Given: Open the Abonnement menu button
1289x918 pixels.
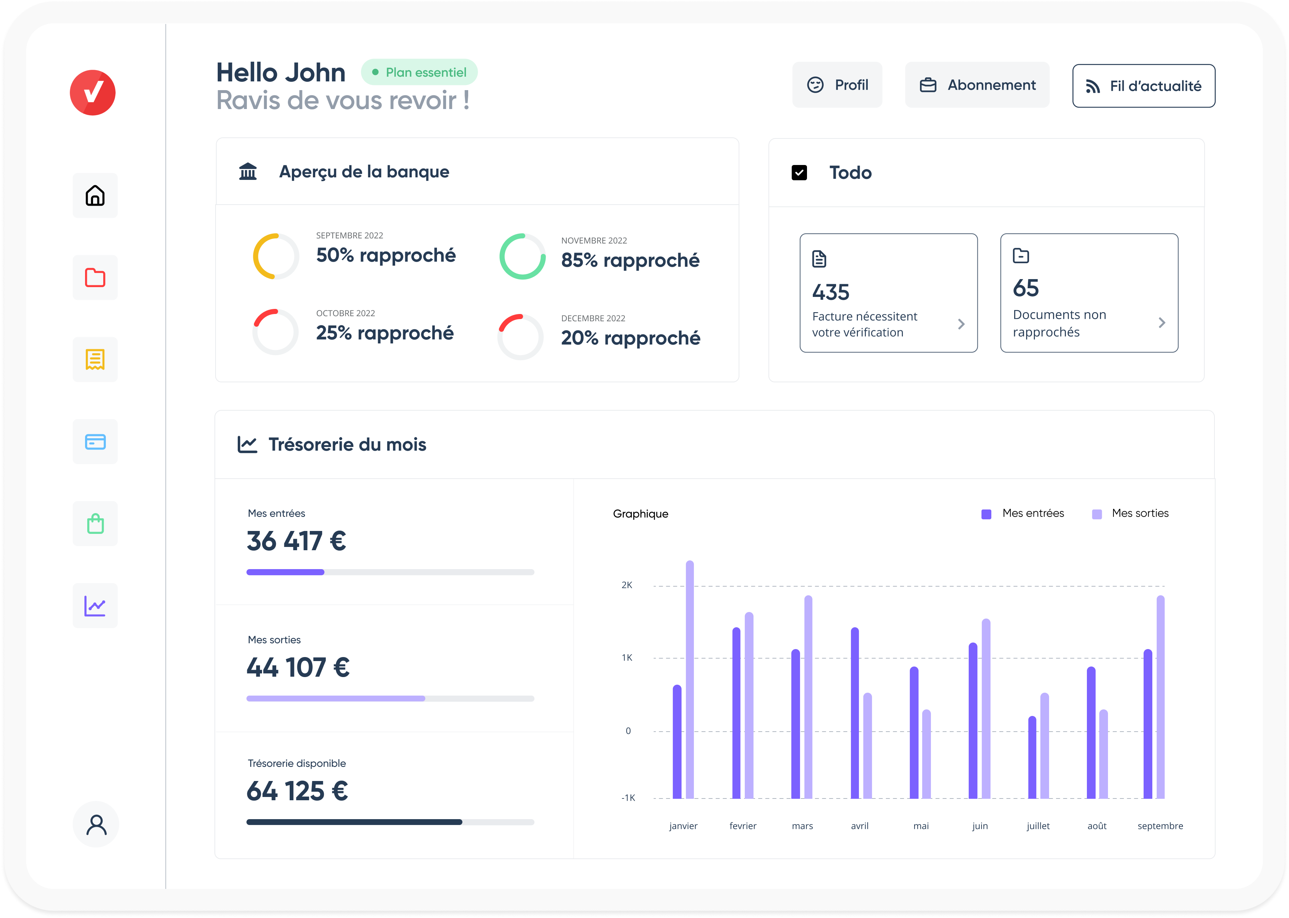Looking at the screenshot, I should pyautogui.click(x=977, y=85).
